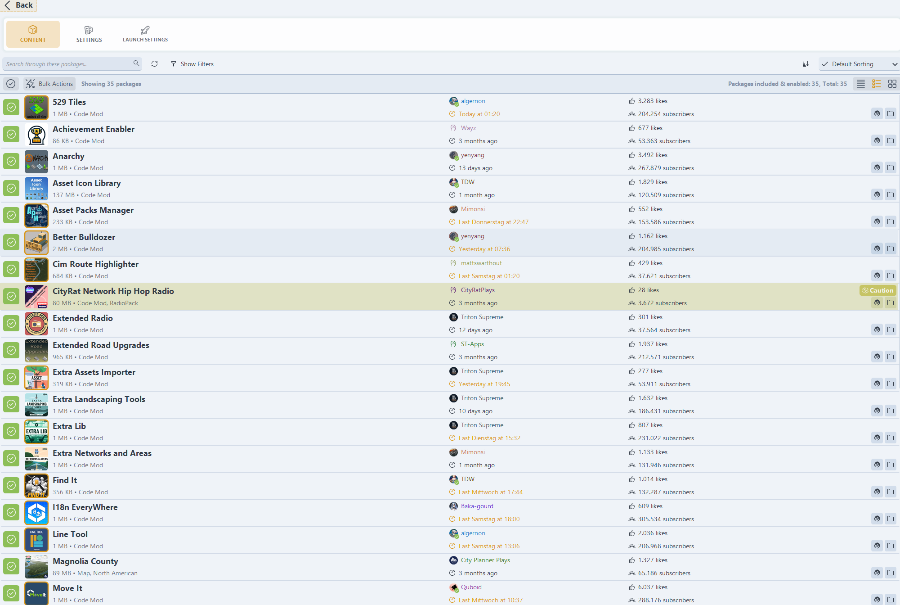Open the LAUNCH SETTINGS tab
The image size is (900, 605).
click(145, 34)
